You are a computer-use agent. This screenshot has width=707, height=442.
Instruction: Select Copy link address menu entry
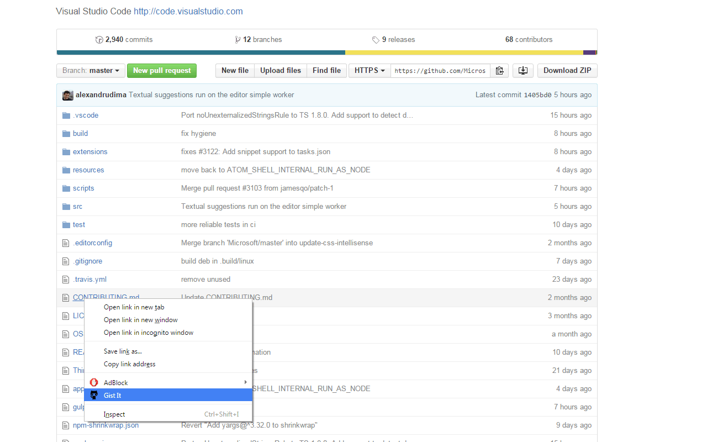[168, 364]
